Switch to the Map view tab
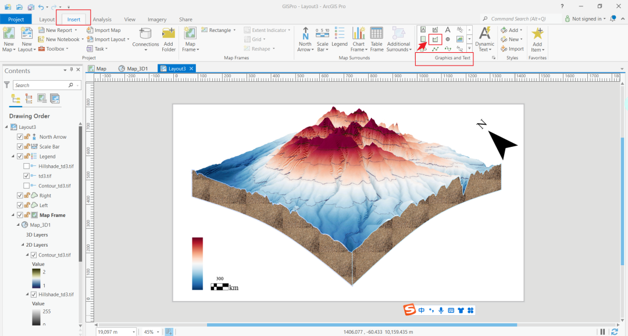Screen dimensions: 628x336 (97, 68)
